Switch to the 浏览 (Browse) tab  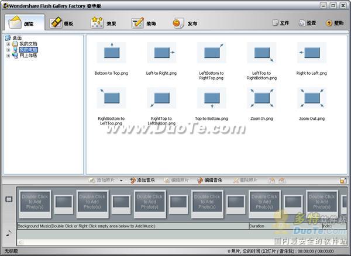pos(25,22)
